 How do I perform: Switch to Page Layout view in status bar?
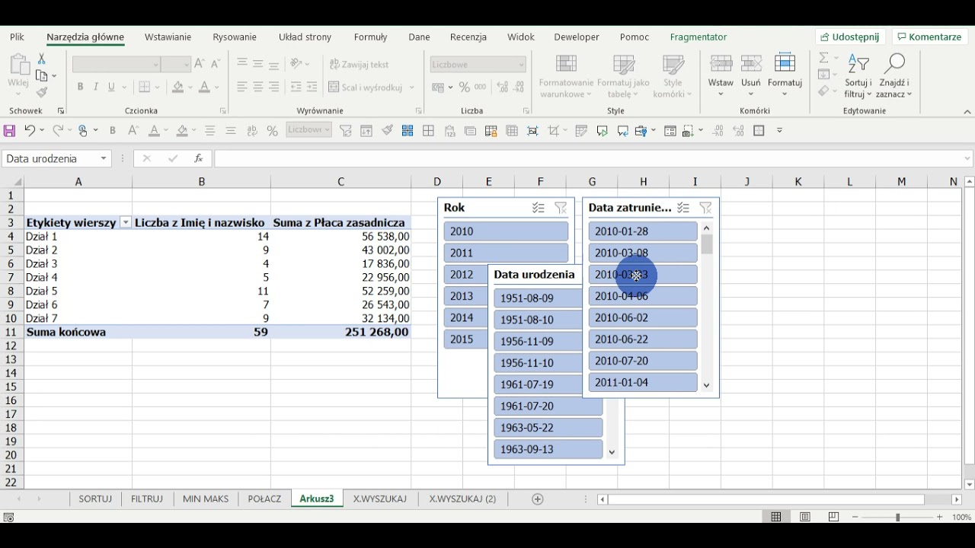pyautogui.click(x=805, y=517)
